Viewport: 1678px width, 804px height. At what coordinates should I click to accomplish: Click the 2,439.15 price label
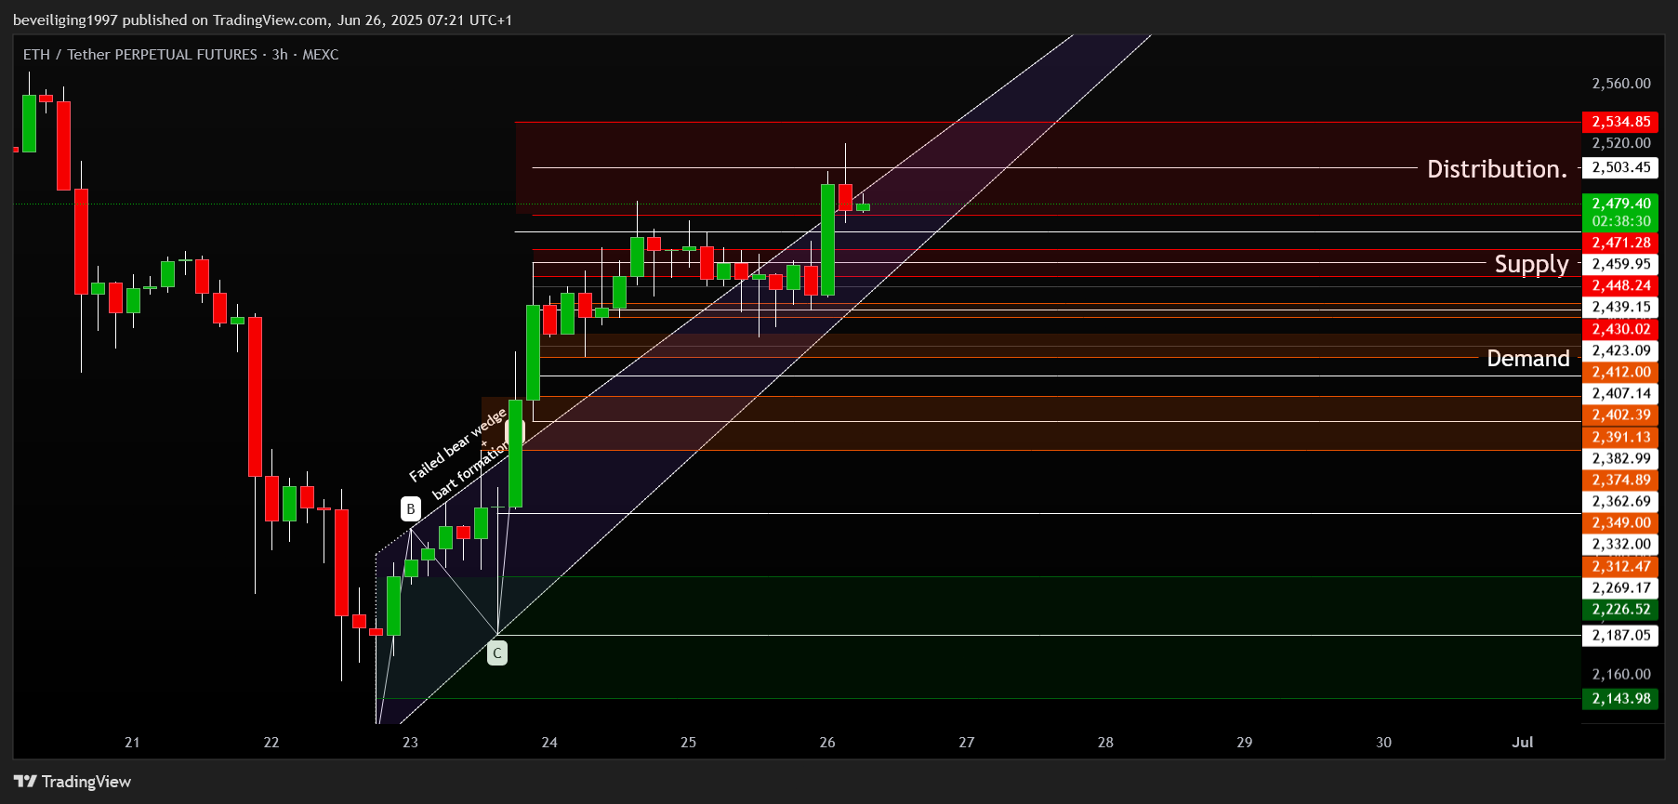coord(1620,307)
